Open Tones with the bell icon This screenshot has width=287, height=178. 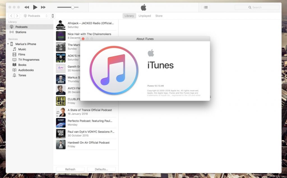click(x=22, y=76)
